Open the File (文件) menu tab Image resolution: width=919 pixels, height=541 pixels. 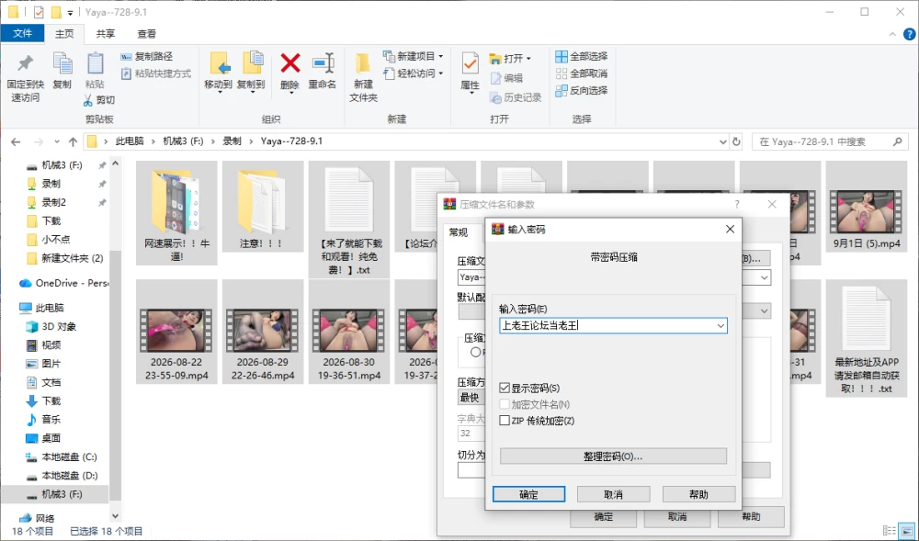coord(22,33)
